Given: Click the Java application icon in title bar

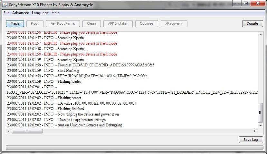Looking at the screenshot, I should tap(5, 4).
